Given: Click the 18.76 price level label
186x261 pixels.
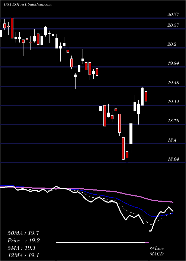Looking at the screenshot, I should (173, 121).
